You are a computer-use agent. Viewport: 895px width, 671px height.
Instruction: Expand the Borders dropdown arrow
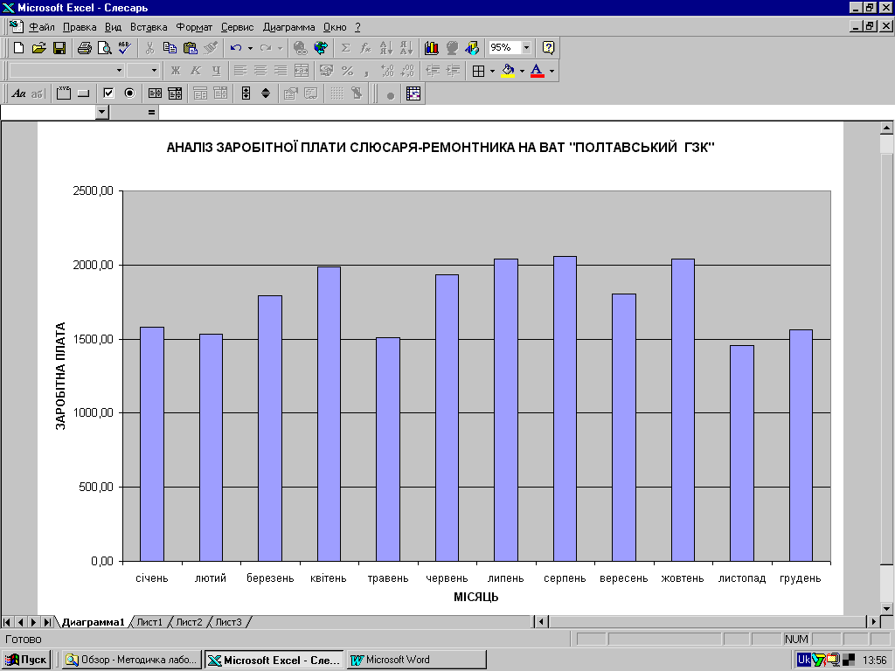tap(493, 71)
